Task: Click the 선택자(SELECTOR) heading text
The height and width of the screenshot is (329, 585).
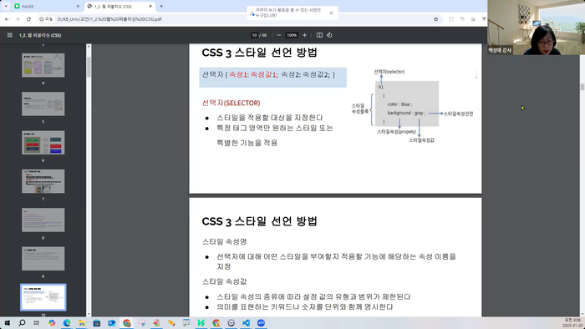Action: point(231,103)
